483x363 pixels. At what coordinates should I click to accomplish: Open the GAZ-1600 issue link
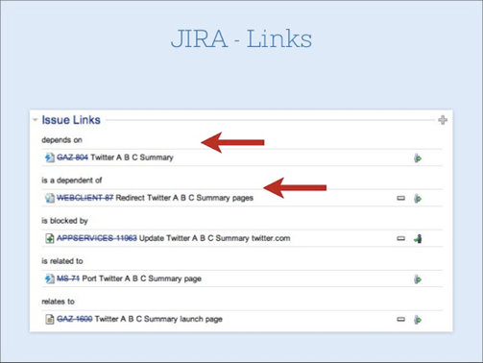click(75, 319)
